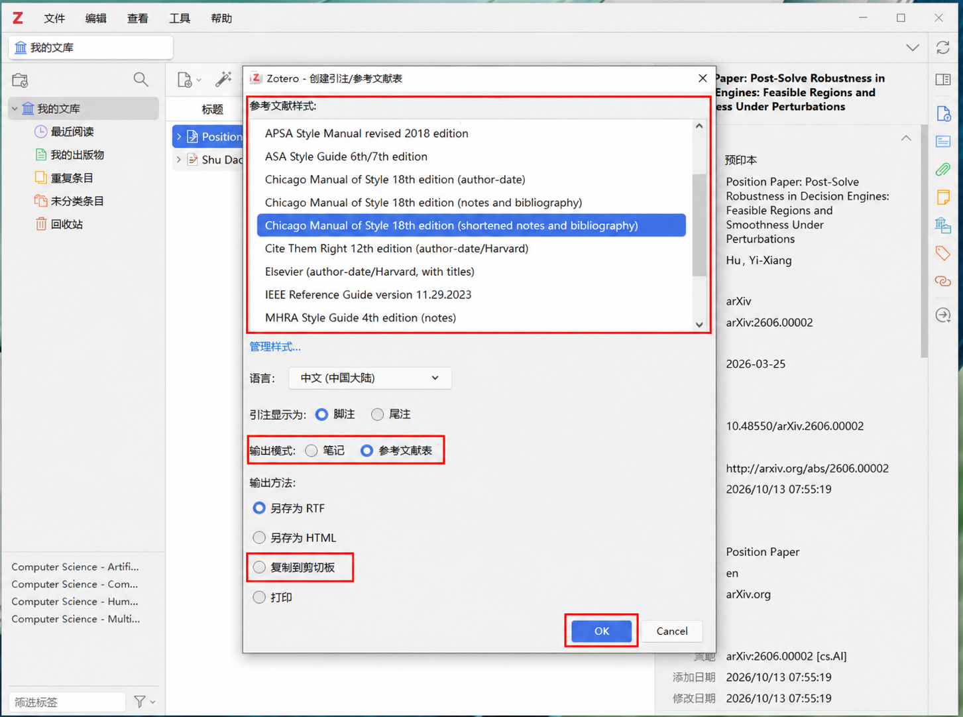Open the Abstract section icon in sidebar
This screenshot has width=963, height=717.
[x=943, y=141]
